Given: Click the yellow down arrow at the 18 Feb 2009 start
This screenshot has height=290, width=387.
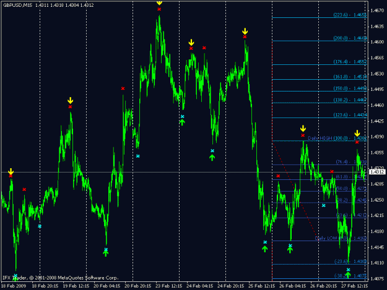Looking at the screenshot, I should [11, 171].
